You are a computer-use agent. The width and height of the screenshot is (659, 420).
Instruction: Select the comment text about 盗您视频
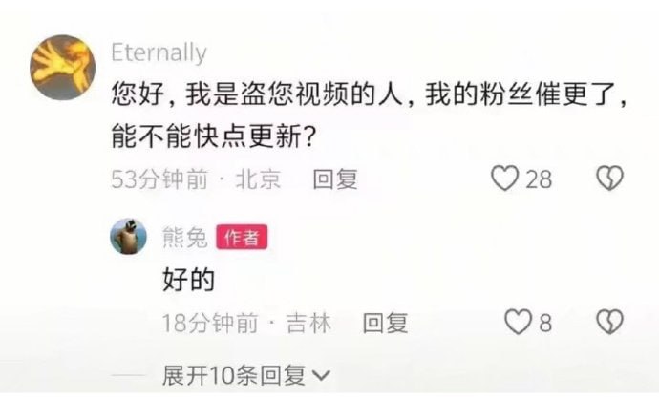(370, 115)
